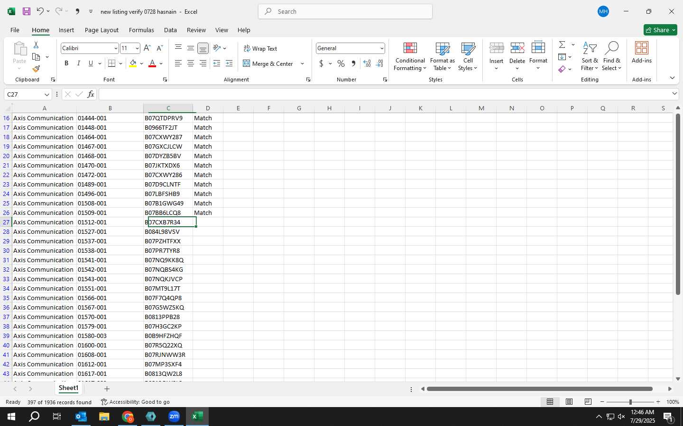Open Format as Table gallery

click(x=443, y=57)
